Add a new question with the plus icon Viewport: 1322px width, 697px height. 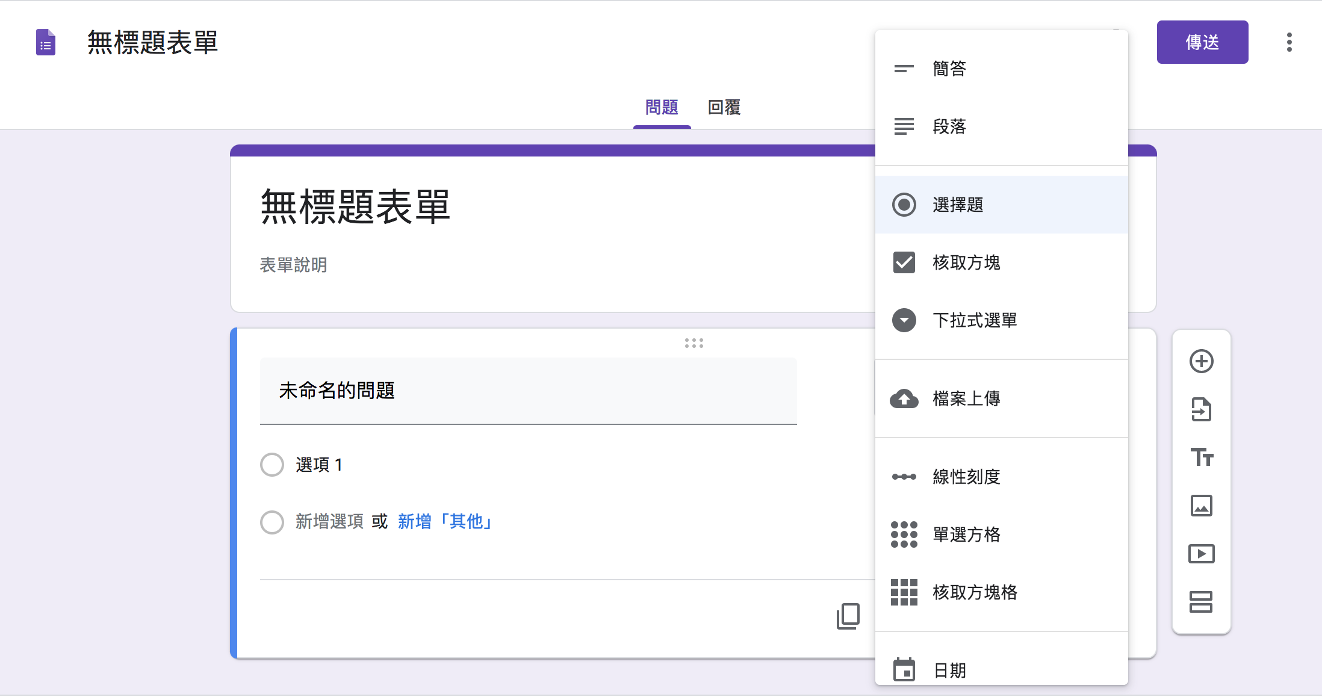coord(1202,360)
